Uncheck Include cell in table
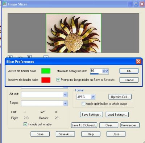145x143 pixels. 25,124
